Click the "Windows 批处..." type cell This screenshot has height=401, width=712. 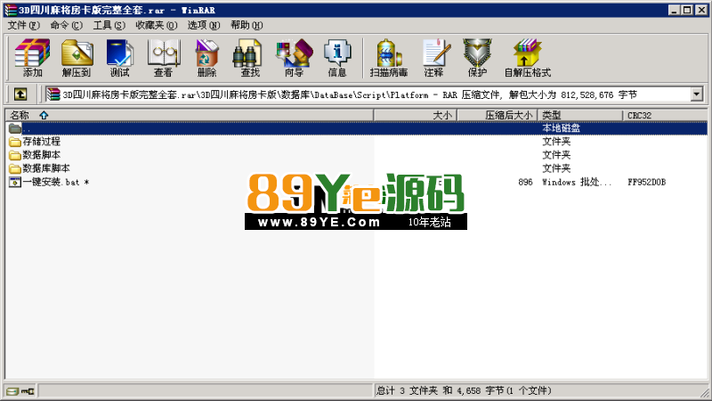click(x=577, y=183)
